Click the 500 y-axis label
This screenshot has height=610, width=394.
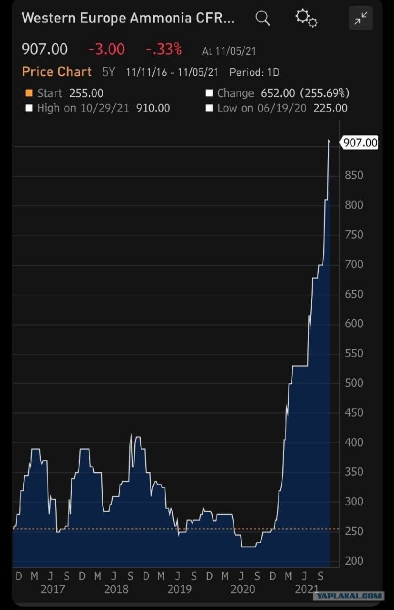pyautogui.click(x=354, y=383)
